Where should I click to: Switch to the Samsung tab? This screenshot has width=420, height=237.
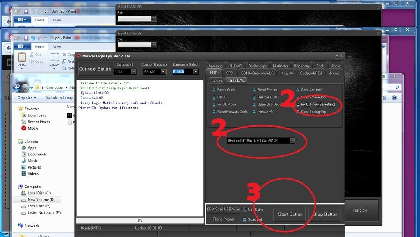(215, 66)
